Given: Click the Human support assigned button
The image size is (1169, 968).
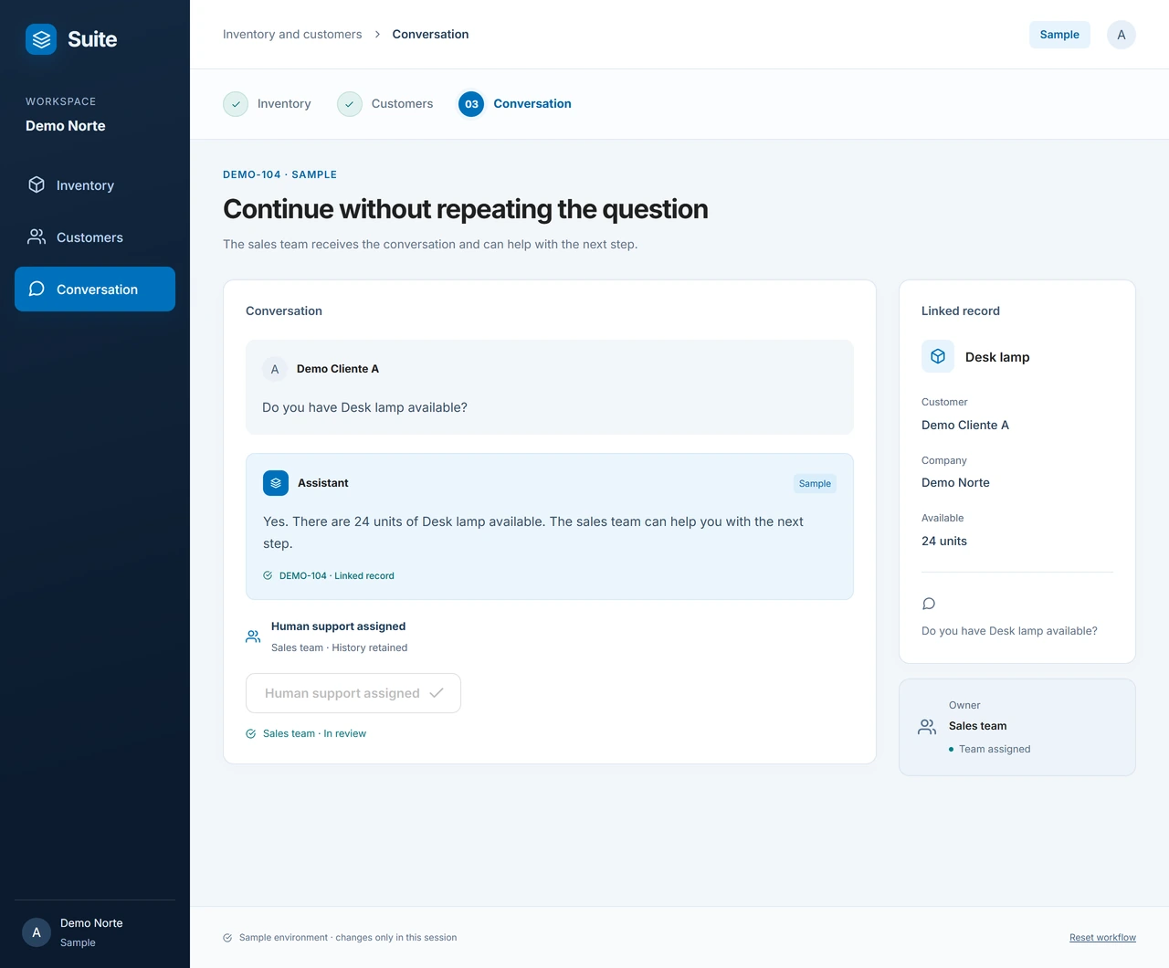Looking at the screenshot, I should pyautogui.click(x=353, y=693).
